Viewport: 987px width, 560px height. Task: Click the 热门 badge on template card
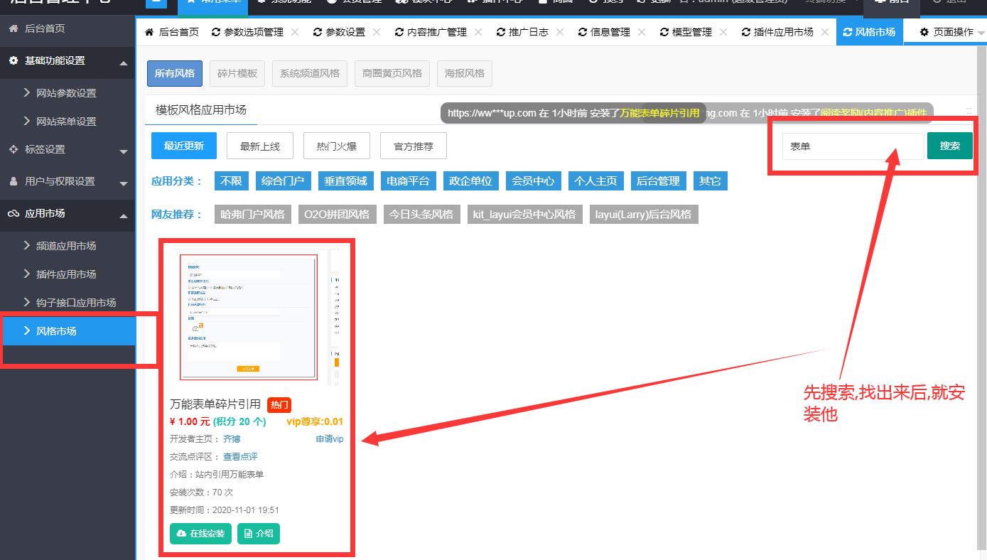tap(279, 405)
